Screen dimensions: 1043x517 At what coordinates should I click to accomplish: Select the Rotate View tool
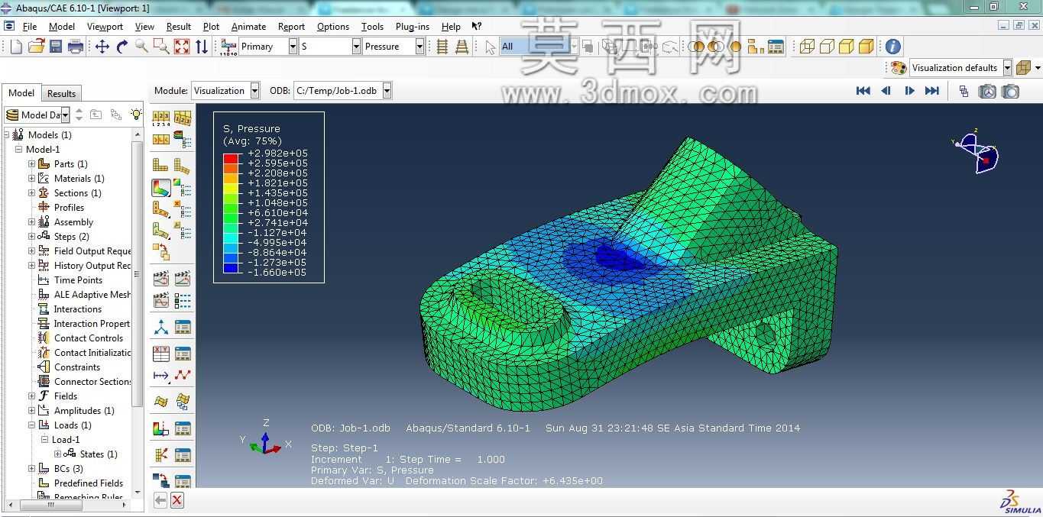122,47
